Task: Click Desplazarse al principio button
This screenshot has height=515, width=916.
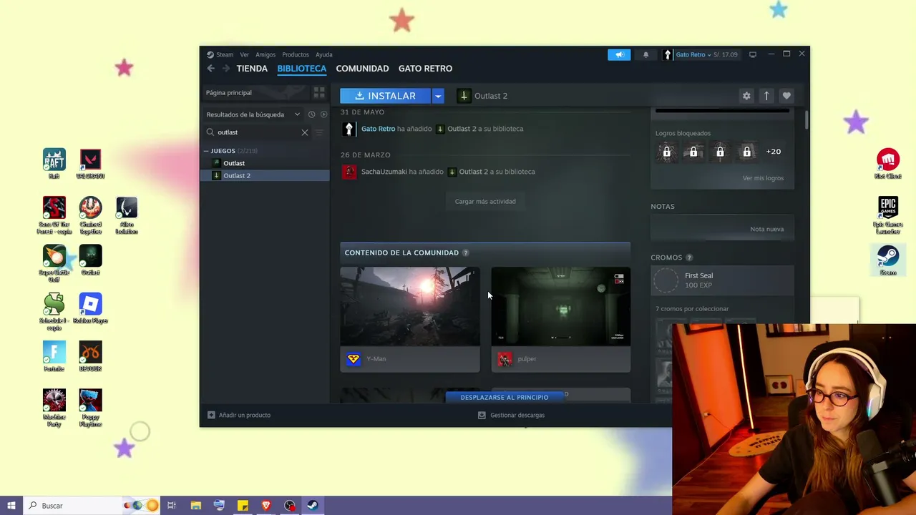Action: [x=505, y=397]
